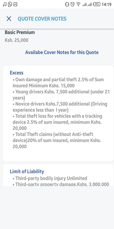Select the QUOTE COVER NOTES title
The height and width of the screenshot is (229, 114).
click(42, 19)
